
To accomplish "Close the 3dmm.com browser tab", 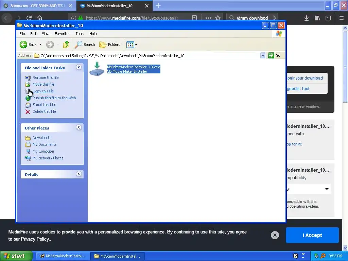I will coord(70,6).
